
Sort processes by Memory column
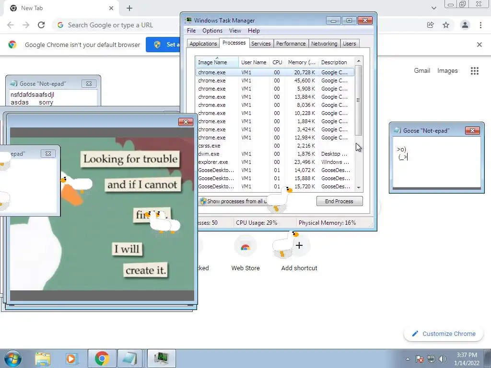point(302,62)
